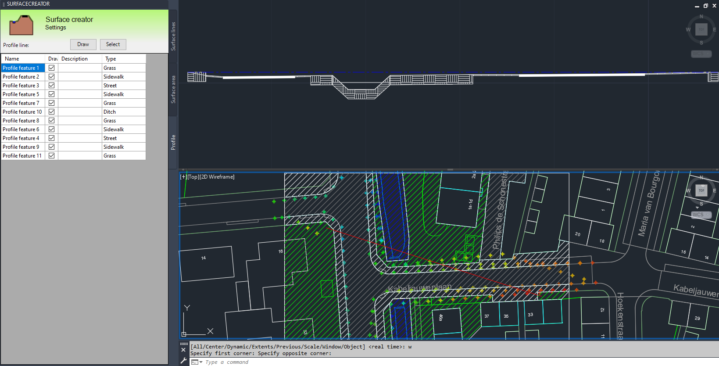Click the command line grip handle

point(184,344)
